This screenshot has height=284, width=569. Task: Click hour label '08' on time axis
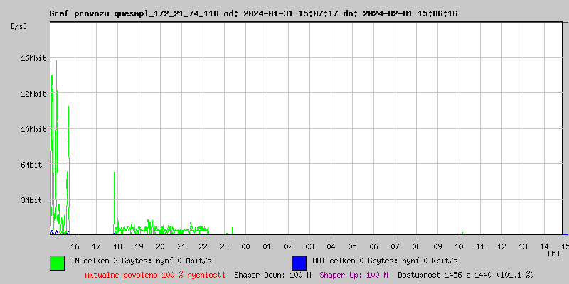416,246
